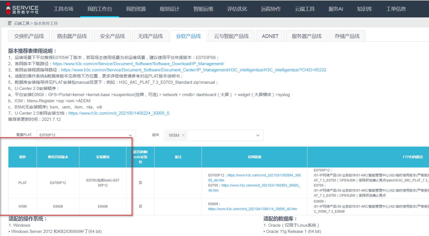Click the E0705(包括tools)-E0705P12 install order cell
Viewport: 429px width, 236px height.
tap(103, 183)
